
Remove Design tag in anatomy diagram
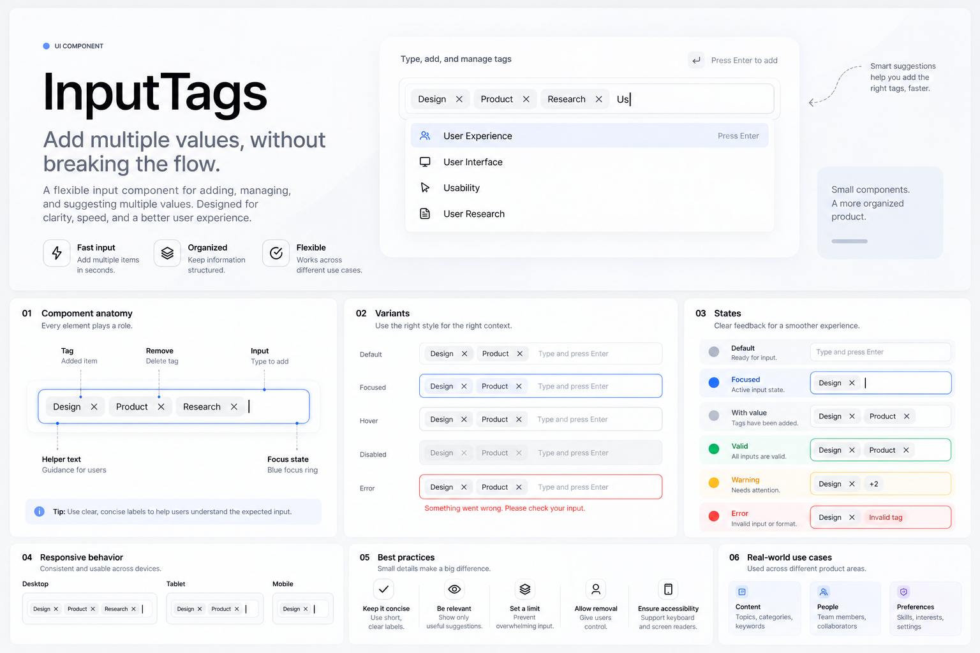click(94, 407)
